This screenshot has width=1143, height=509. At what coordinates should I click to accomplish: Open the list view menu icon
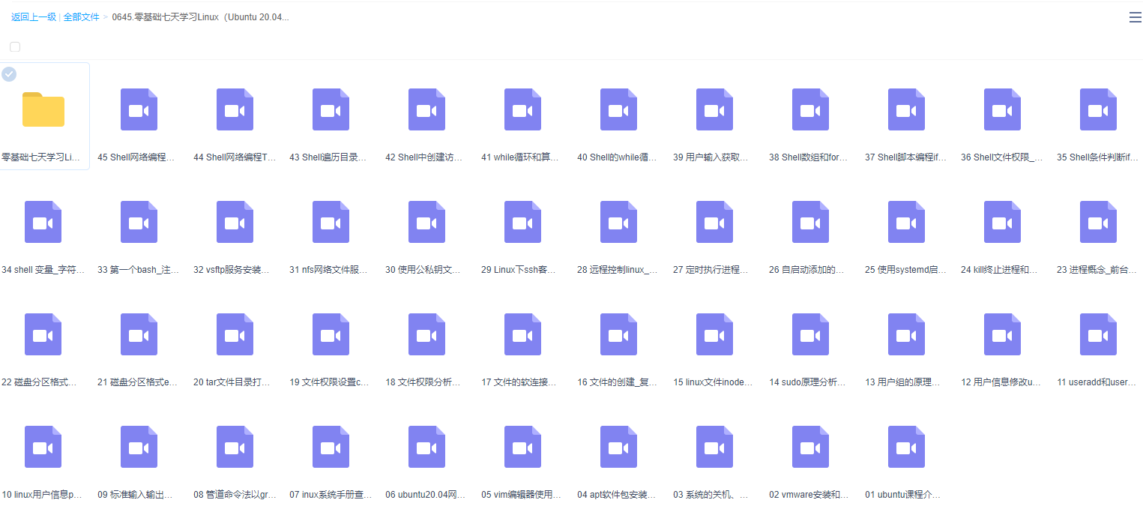[1134, 16]
